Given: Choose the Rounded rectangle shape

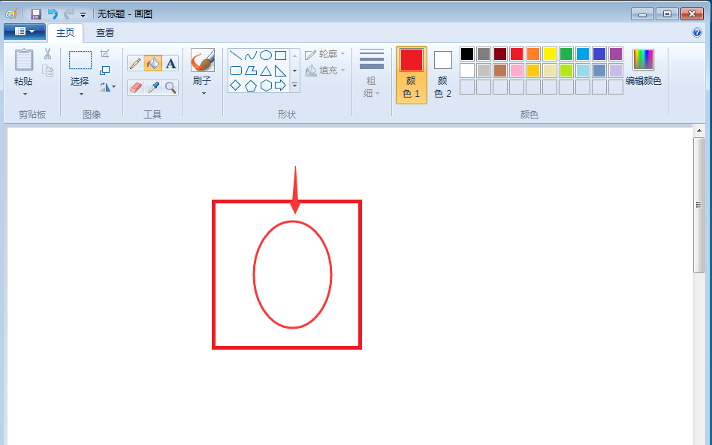Looking at the screenshot, I should click(236, 71).
